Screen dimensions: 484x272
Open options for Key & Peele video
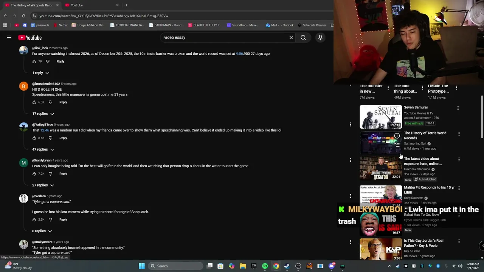pyautogui.click(x=459, y=241)
